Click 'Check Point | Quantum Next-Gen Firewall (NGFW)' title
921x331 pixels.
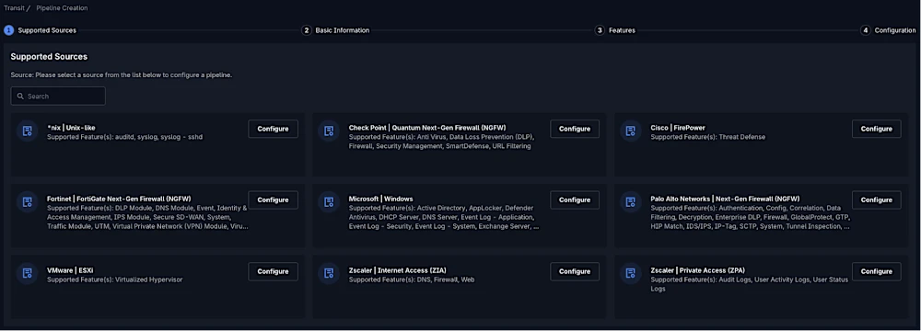click(x=427, y=128)
